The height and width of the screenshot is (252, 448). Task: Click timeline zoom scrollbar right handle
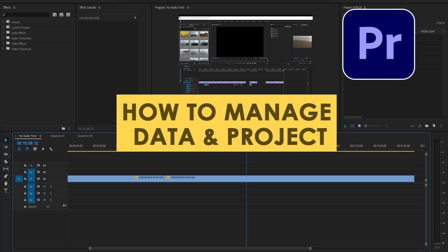(x=310, y=248)
